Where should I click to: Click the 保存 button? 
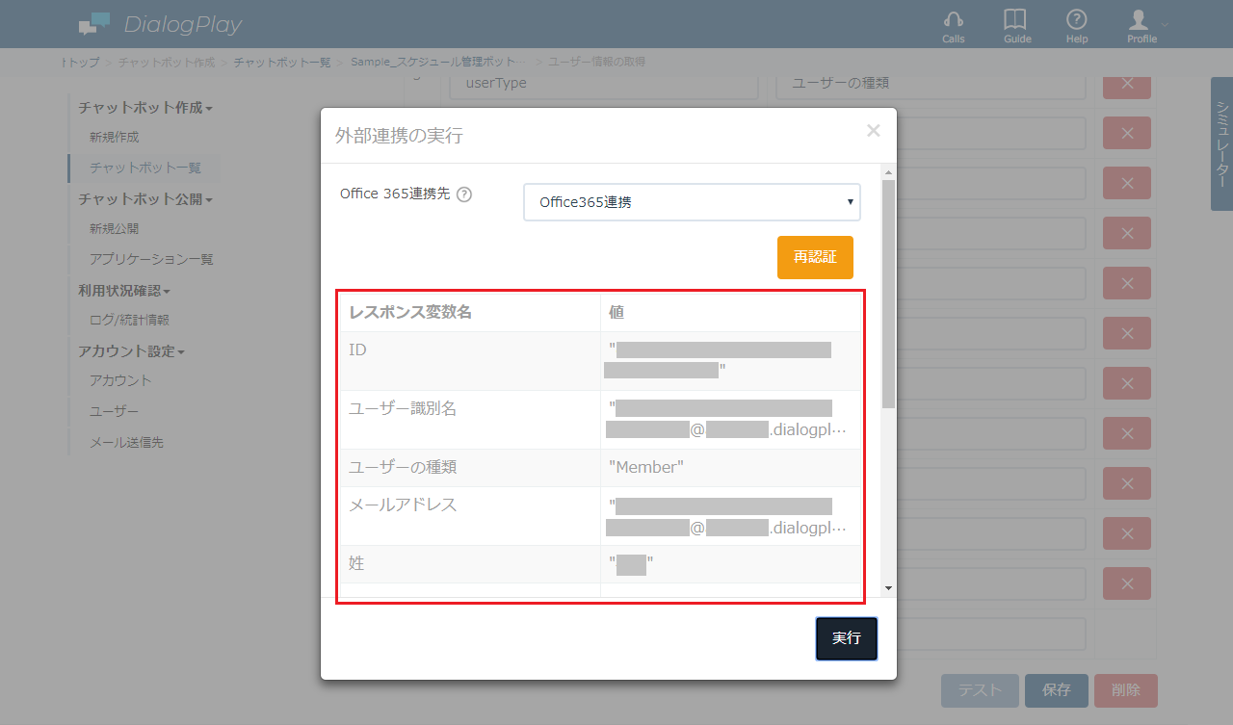coord(1057,690)
